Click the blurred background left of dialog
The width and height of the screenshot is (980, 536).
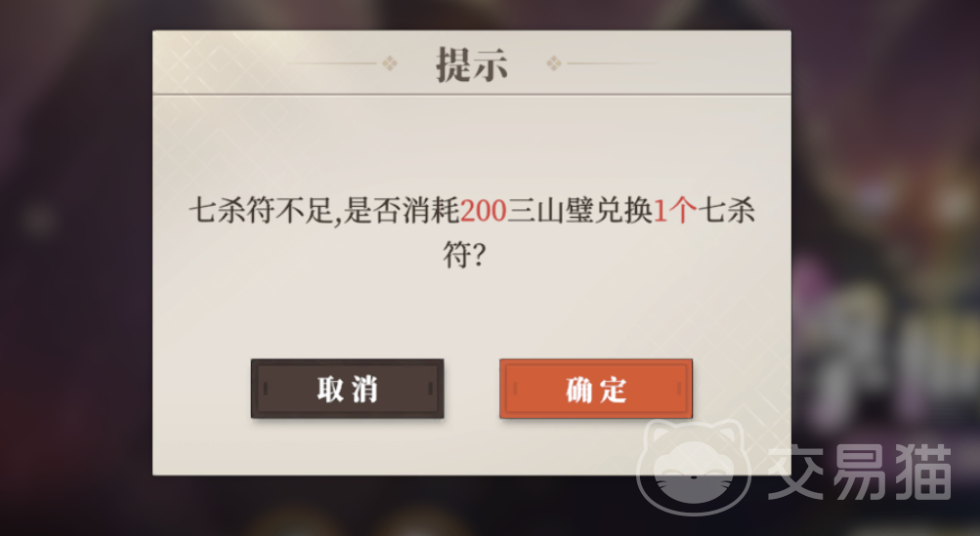(75, 268)
